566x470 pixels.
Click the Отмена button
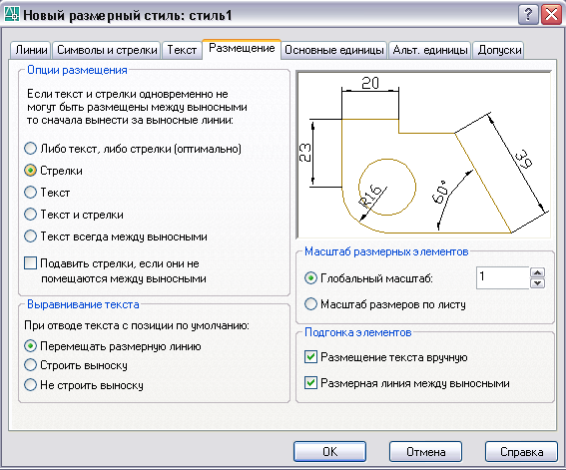point(425,452)
